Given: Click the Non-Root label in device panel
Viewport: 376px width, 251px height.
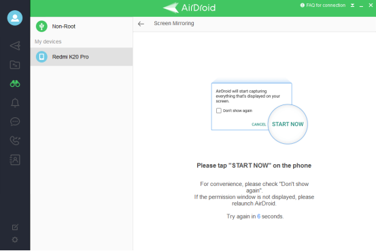Looking at the screenshot, I should pos(64,26).
